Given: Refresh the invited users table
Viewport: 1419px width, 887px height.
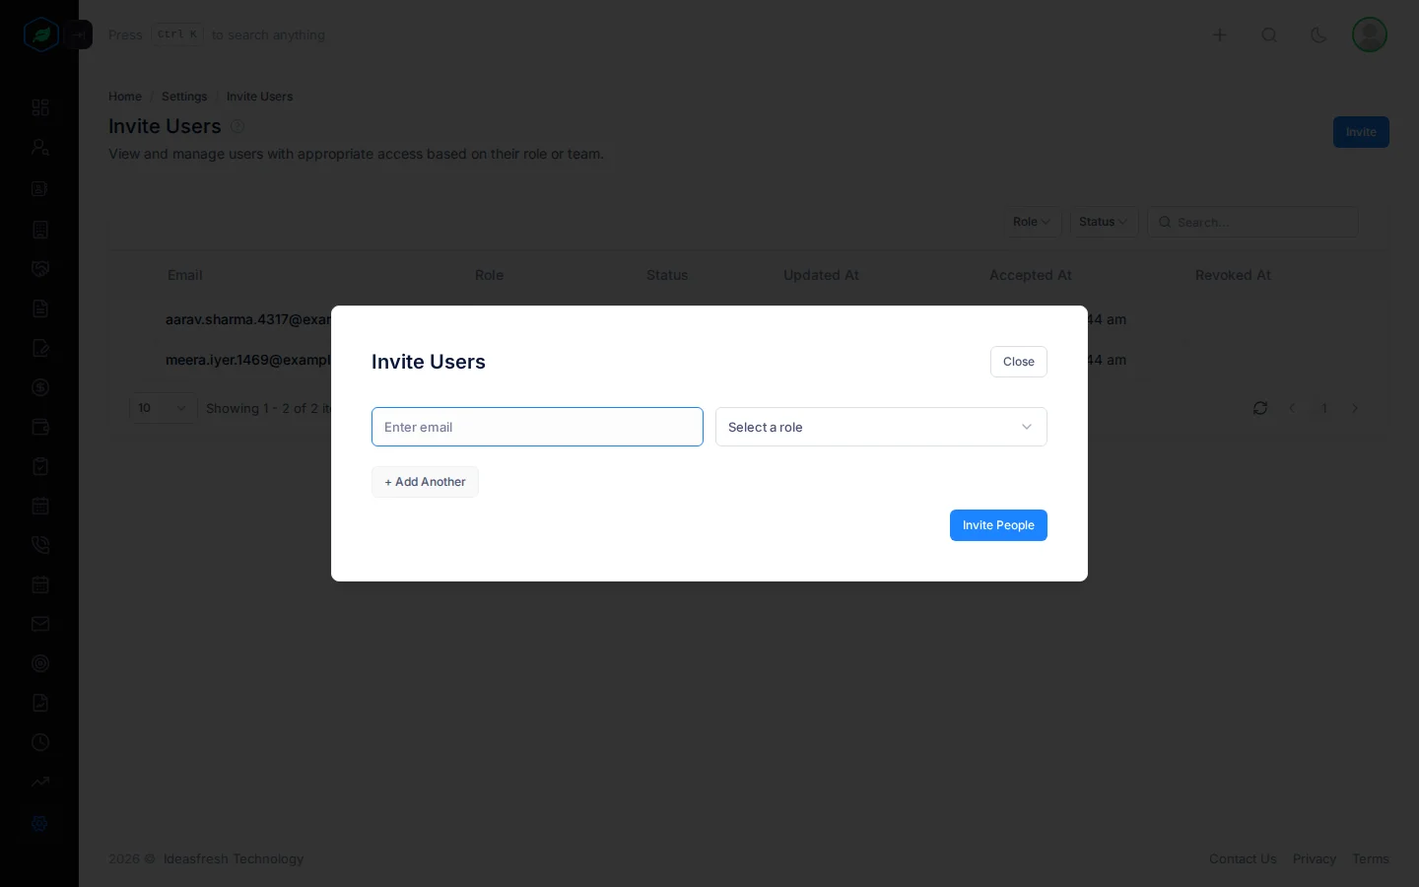Looking at the screenshot, I should click(x=1260, y=408).
